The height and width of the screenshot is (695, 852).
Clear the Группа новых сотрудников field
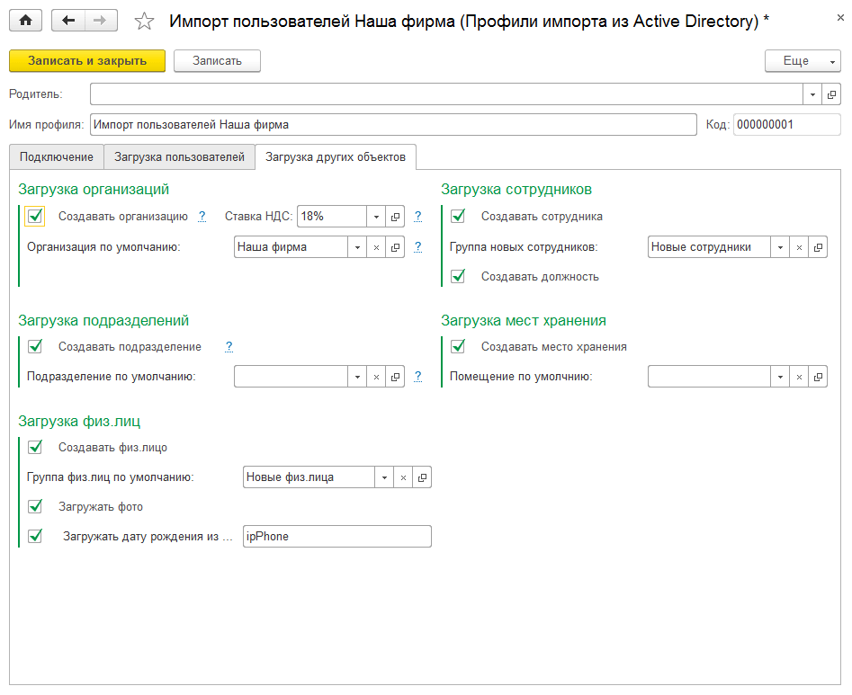[x=798, y=246]
